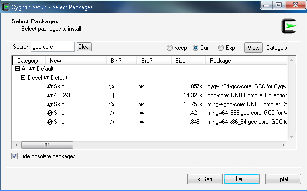
Task: Check the Src? checkbox for gcc-core
Action: click(141, 96)
